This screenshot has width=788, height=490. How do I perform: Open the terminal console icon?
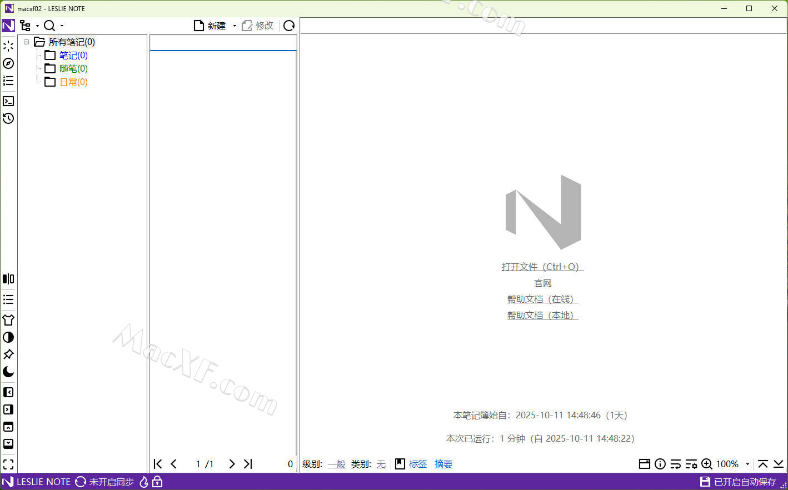pyautogui.click(x=8, y=101)
